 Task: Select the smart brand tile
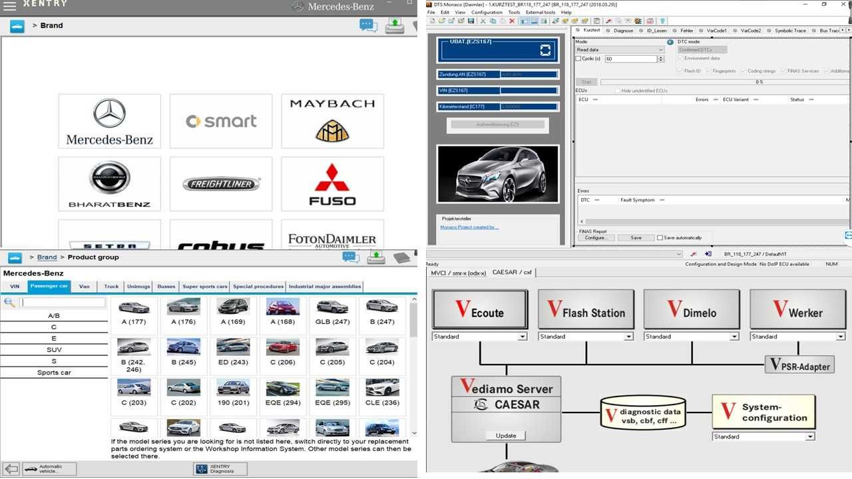[221, 121]
